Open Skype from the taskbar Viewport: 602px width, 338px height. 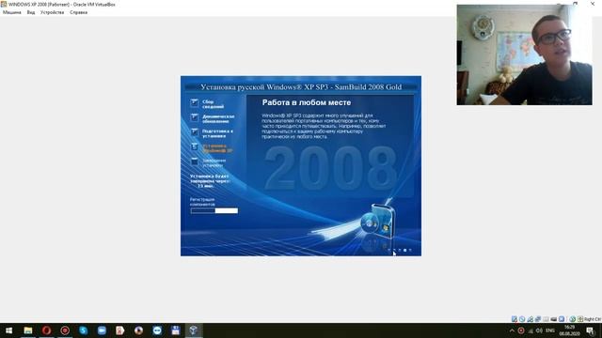(x=84, y=330)
